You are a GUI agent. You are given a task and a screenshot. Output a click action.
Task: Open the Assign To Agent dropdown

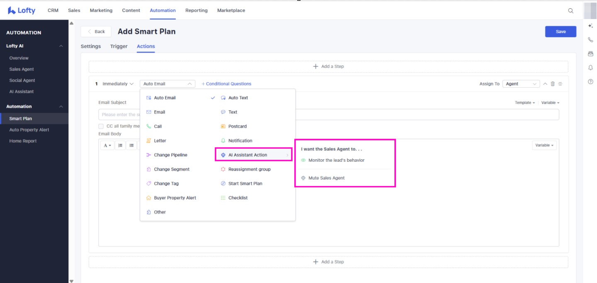[x=521, y=84]
